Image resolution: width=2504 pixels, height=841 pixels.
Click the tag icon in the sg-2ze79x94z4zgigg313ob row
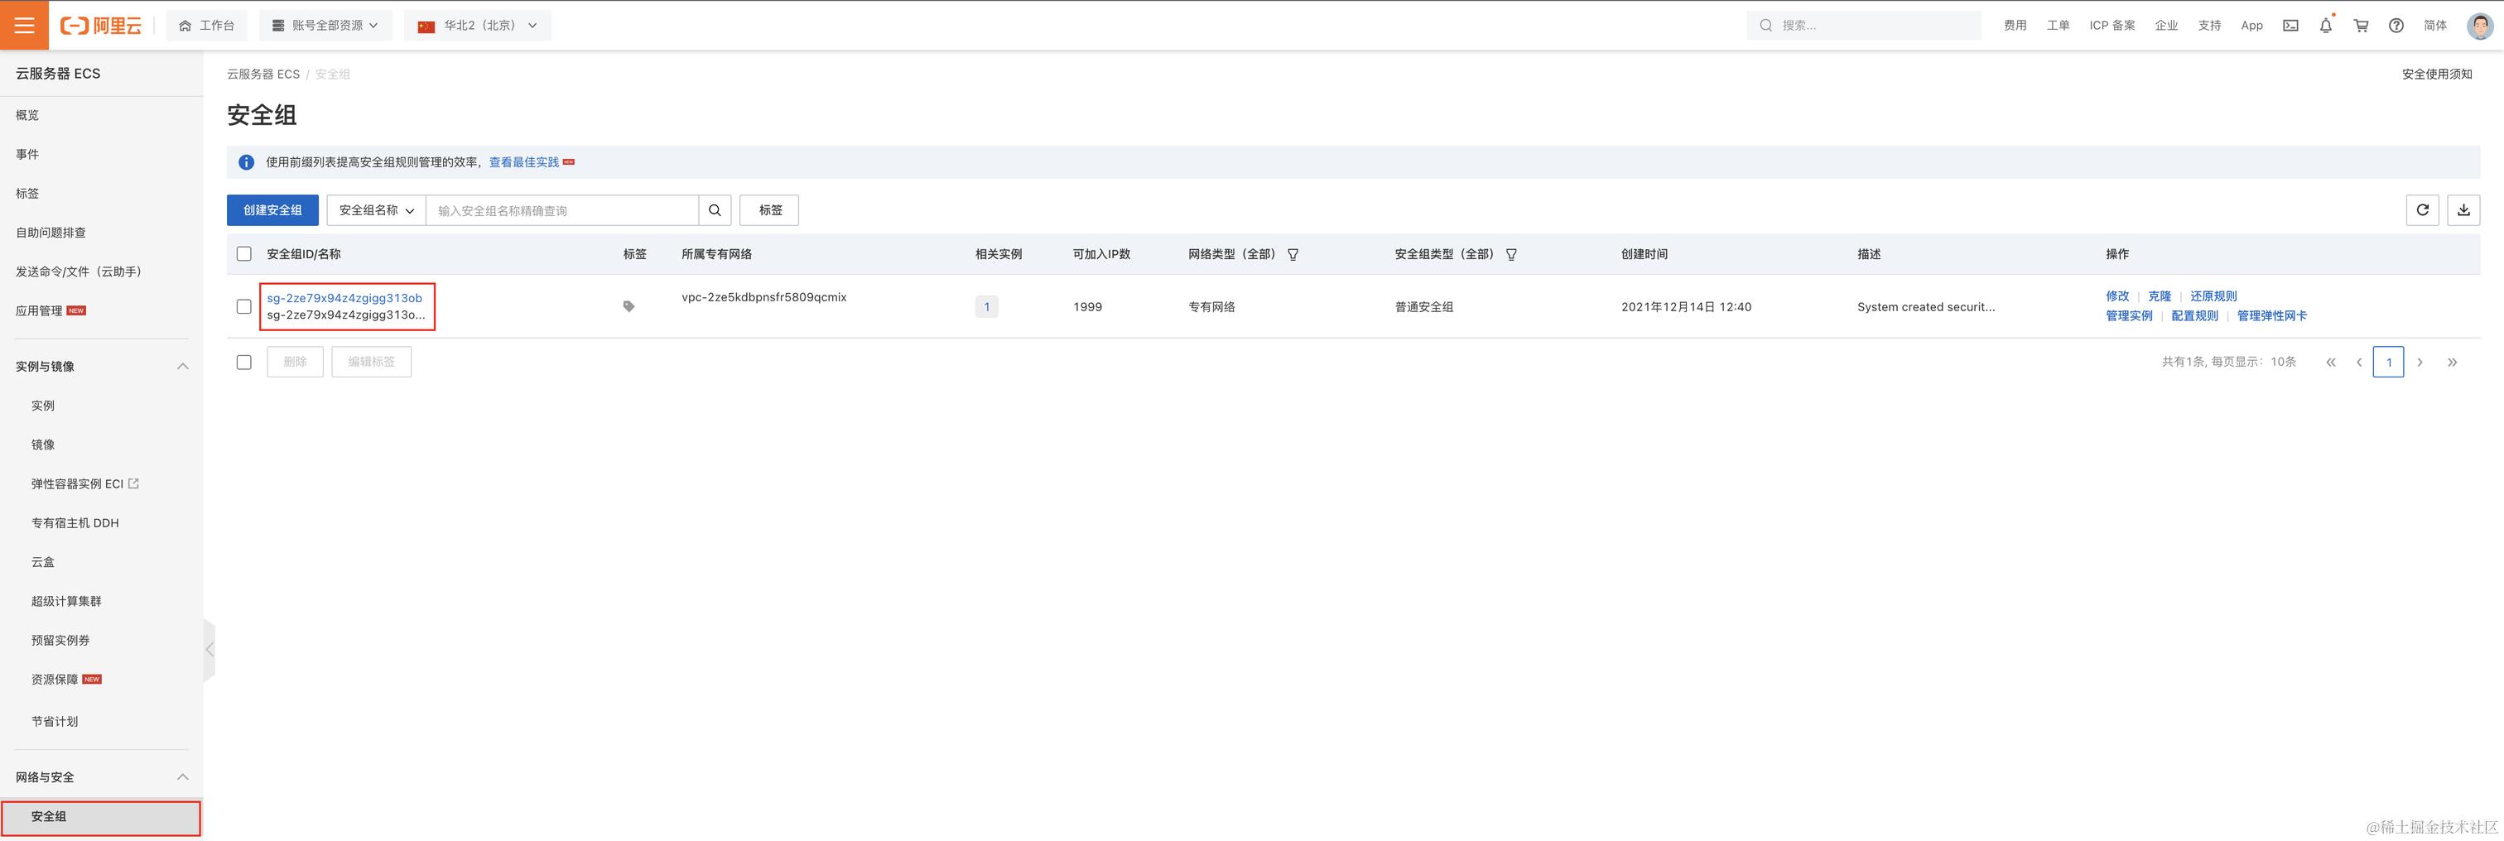tap(629, 306)
